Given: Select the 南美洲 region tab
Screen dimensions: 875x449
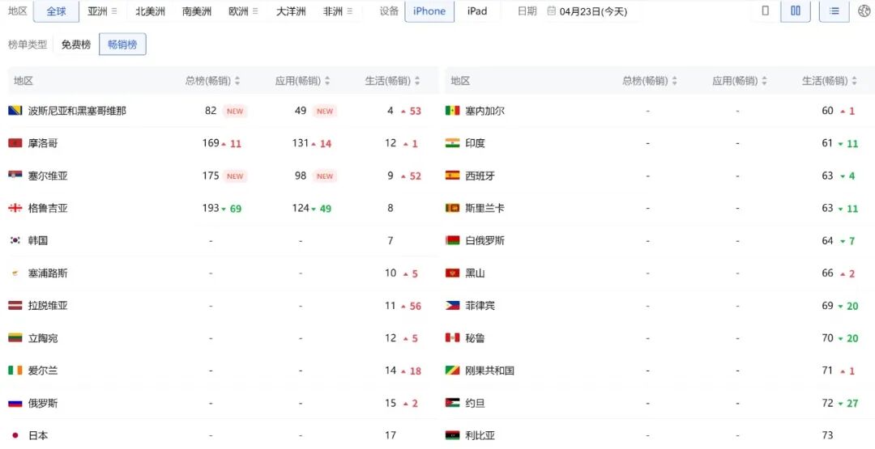Looking at the screenshot, I should coord(196,11).
